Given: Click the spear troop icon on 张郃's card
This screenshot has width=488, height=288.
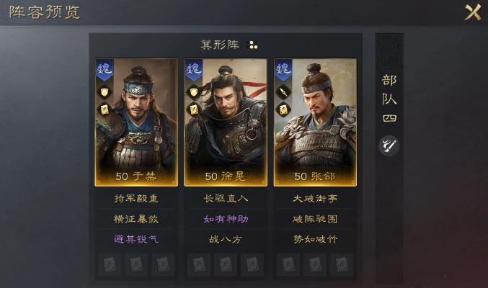Looking at the screenshot, I should click(283, 91).
